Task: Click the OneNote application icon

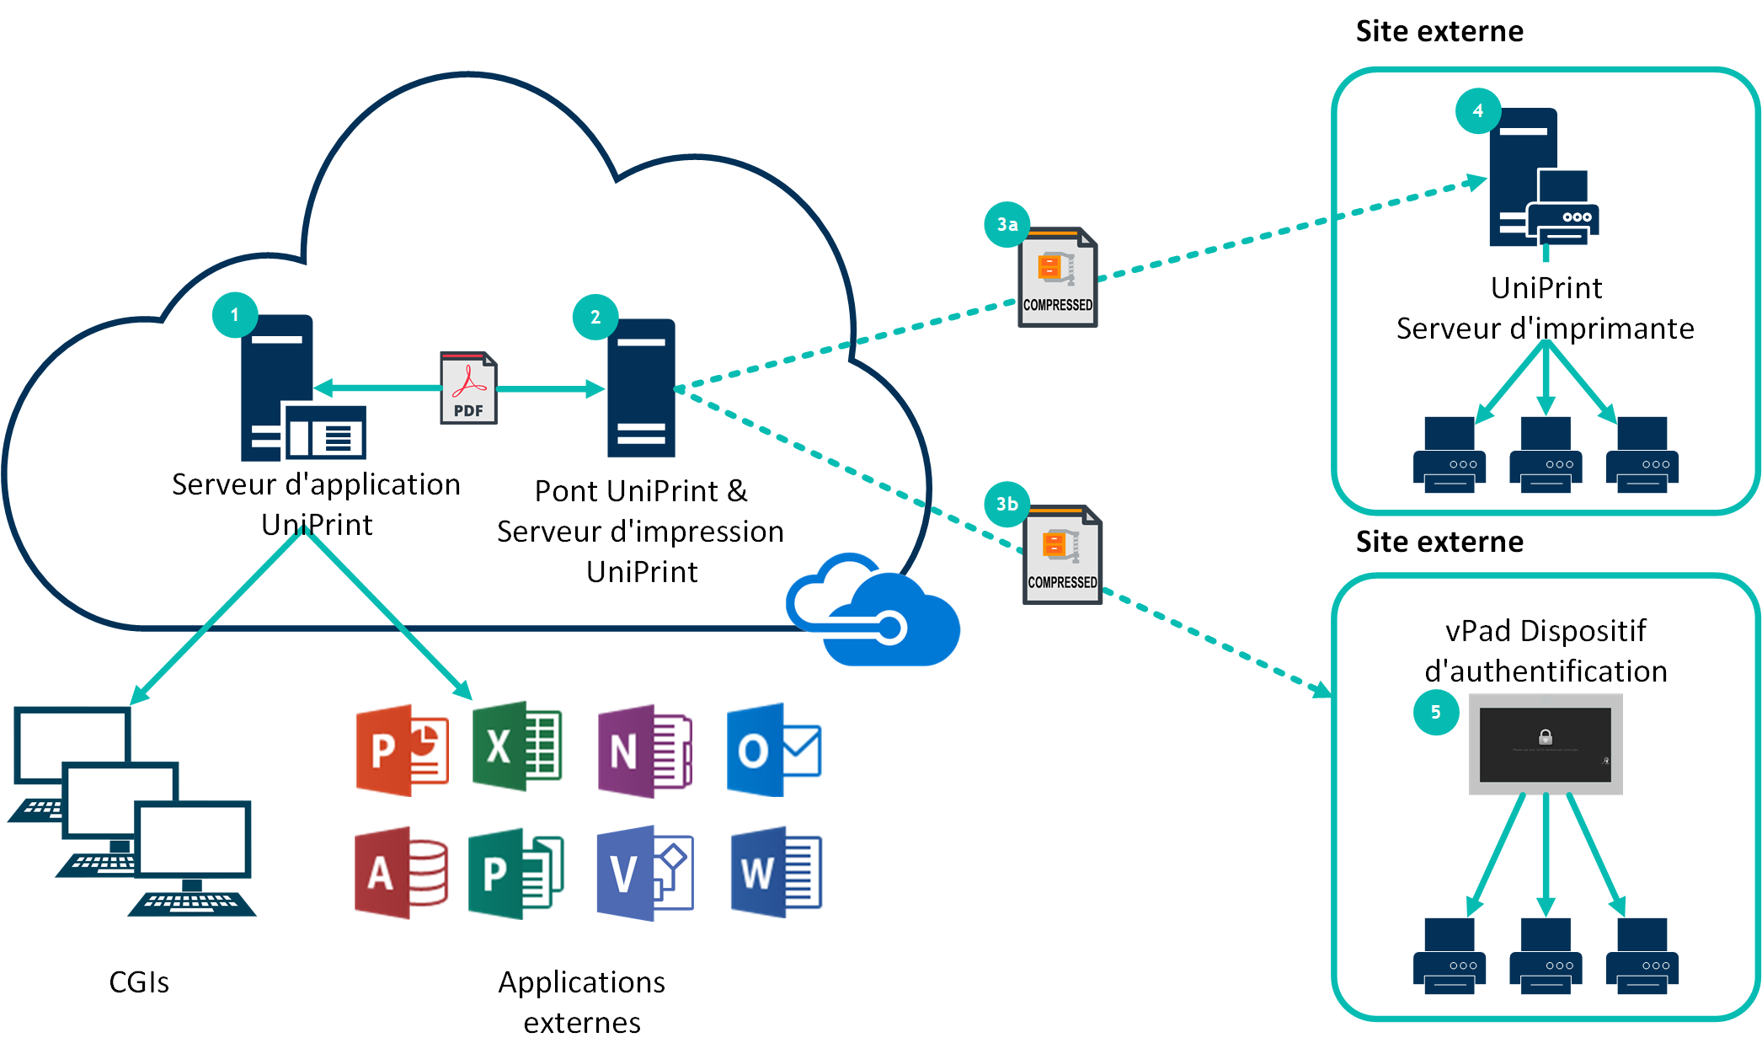Action: [644, 751]
